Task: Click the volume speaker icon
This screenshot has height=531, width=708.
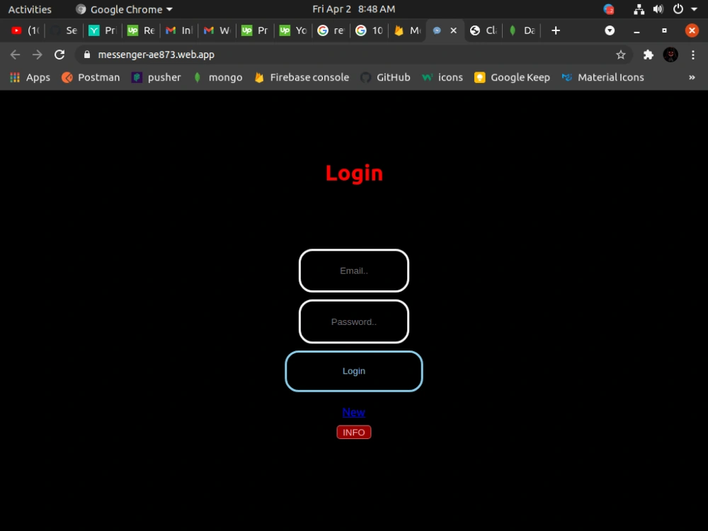Action: [658, 9]
